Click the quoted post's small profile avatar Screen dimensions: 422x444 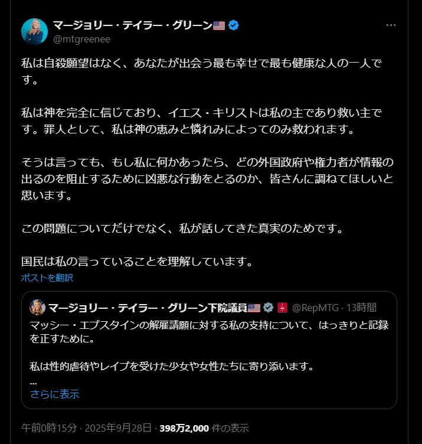click(x=38, y=307)
